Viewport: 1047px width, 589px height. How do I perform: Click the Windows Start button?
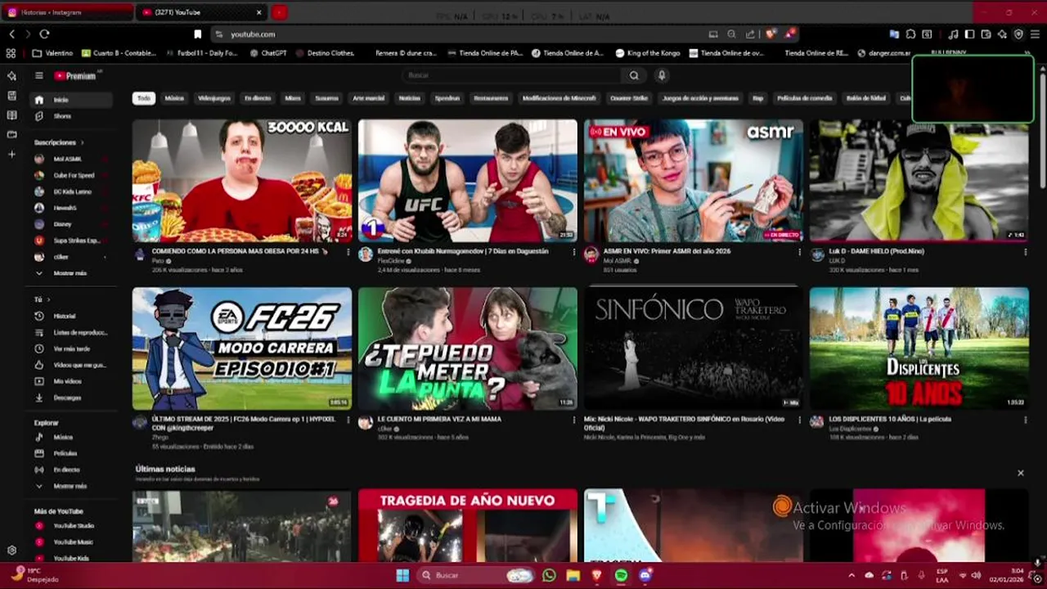[402, 575]
